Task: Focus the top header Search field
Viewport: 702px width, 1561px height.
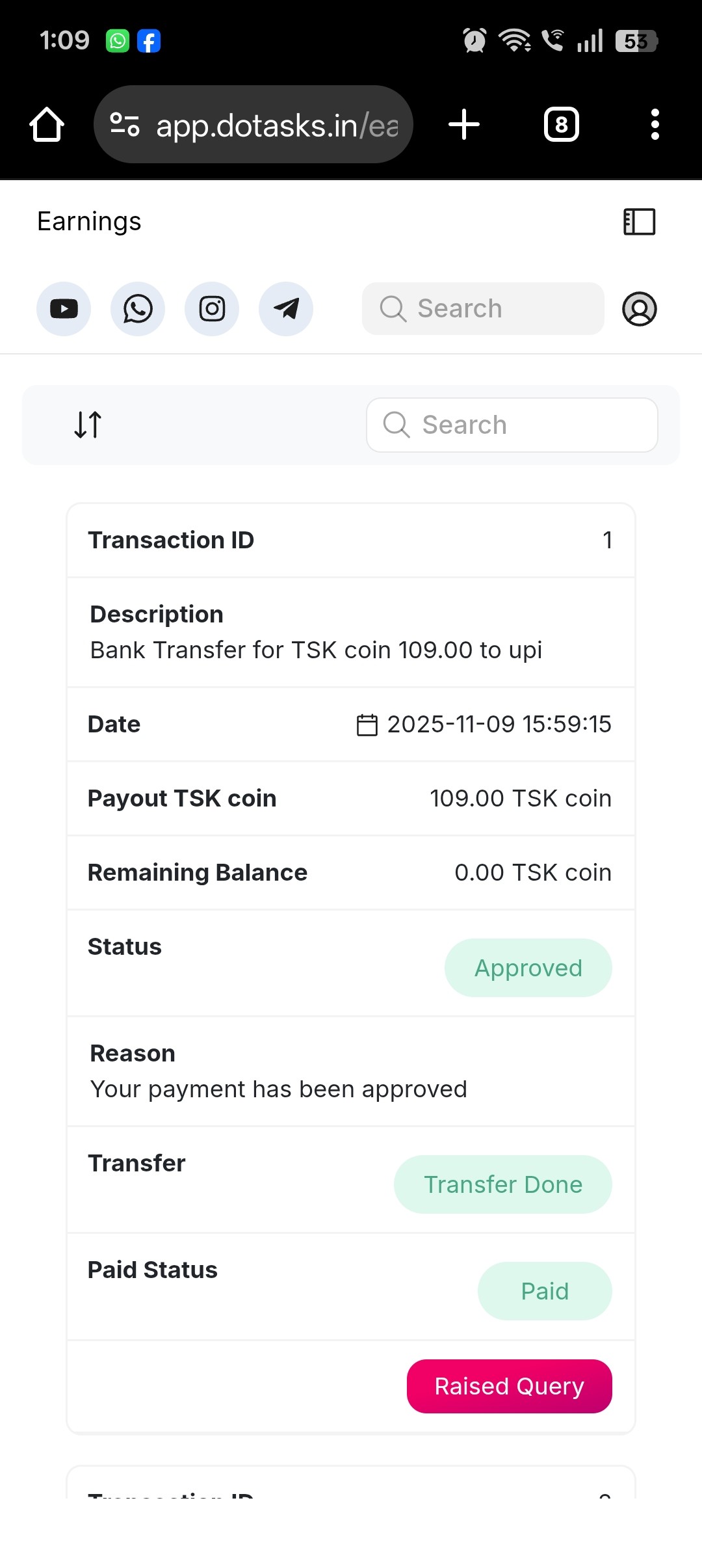Action: pos(483,309)
